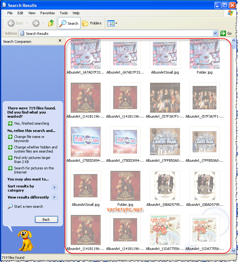This screenshot has width=238, height=262.
Task: Click the green Go arrow button
Action: 223,33
